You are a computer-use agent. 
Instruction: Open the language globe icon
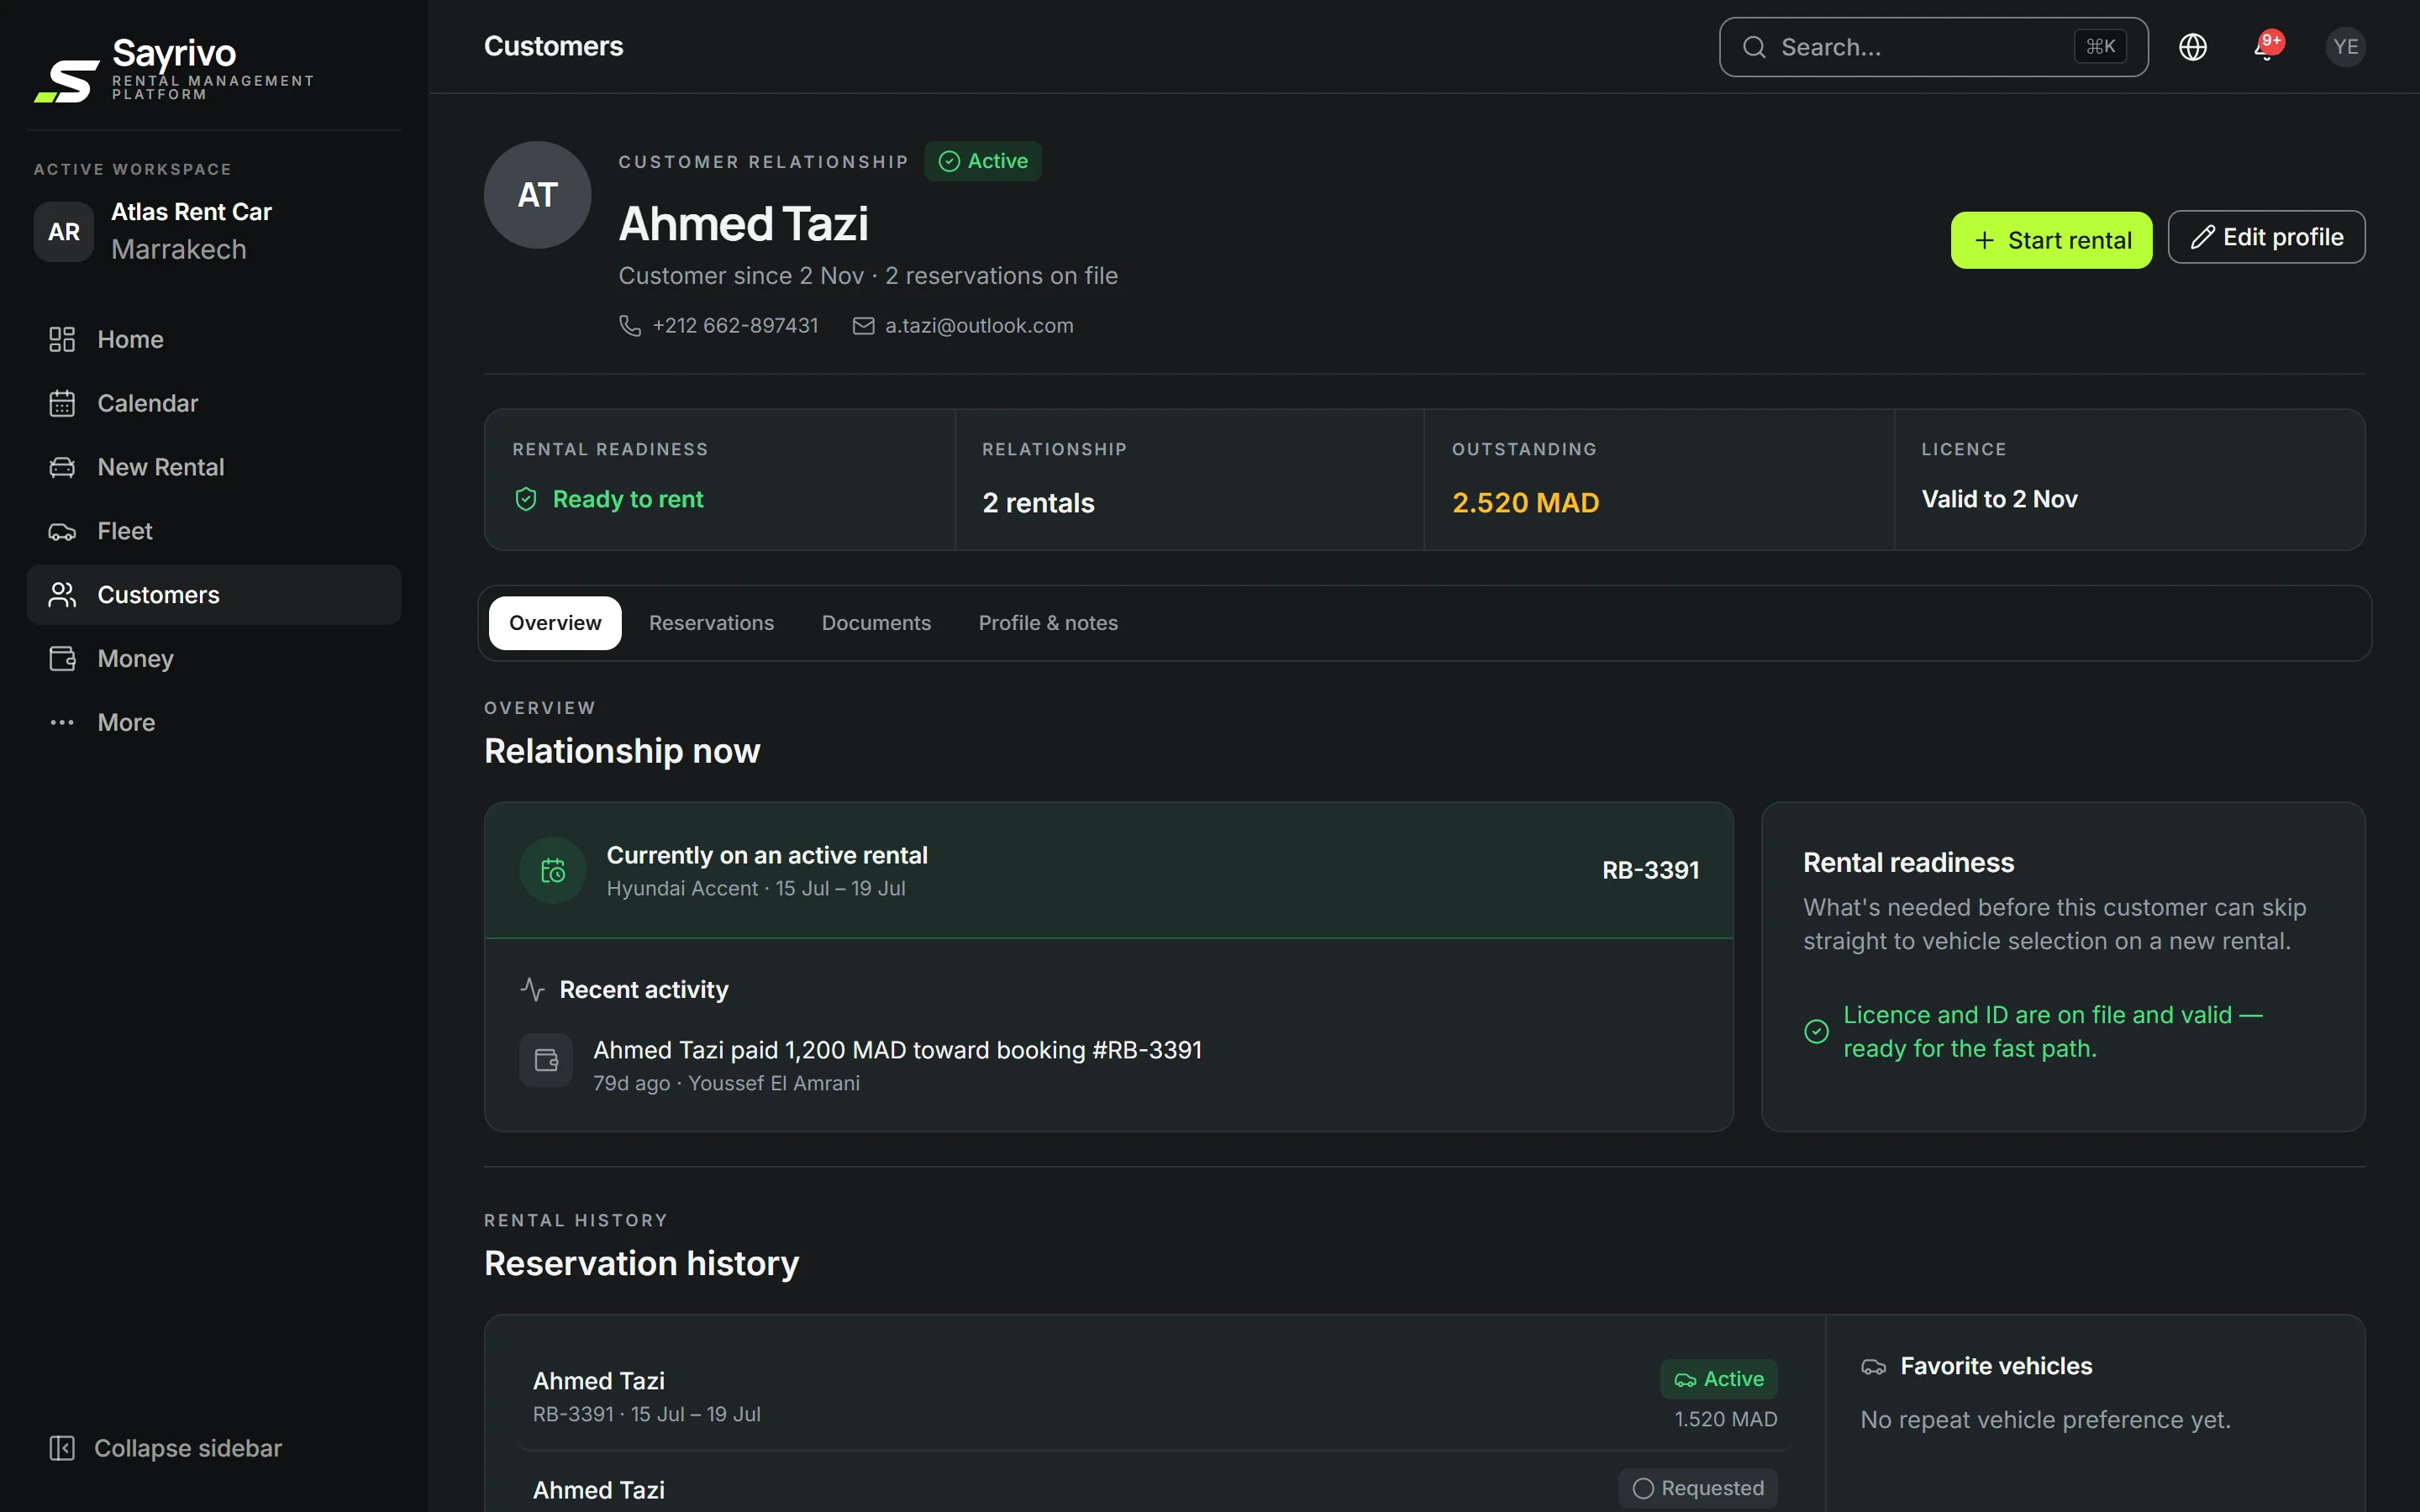[2192, 47]
